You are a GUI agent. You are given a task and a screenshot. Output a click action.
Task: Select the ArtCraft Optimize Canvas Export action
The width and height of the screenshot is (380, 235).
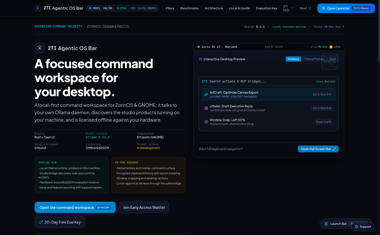coord(269,94)
